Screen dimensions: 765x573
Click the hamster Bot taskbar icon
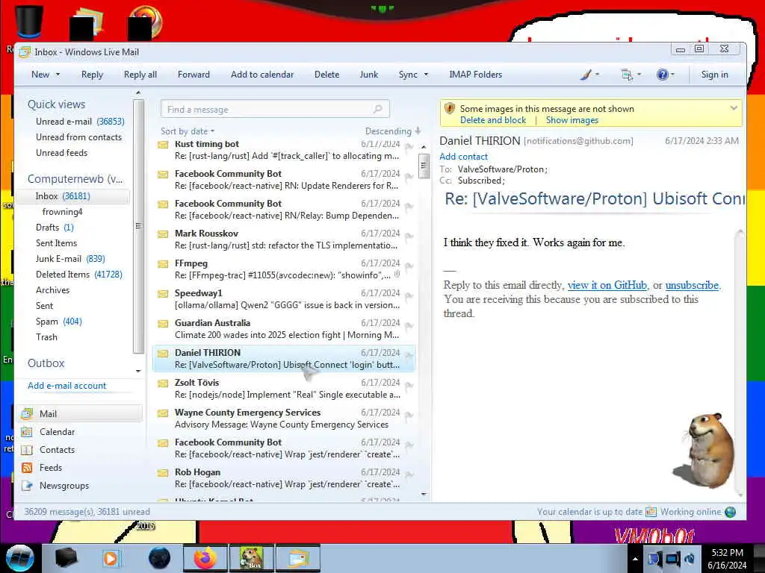(x=251, y=558)
